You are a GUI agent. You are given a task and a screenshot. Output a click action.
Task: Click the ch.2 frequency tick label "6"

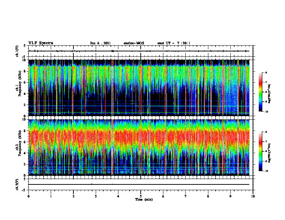(x=26, y=142)
